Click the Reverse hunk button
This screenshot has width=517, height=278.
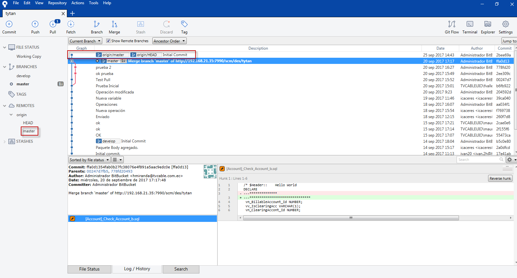click(x=500, y=178)
